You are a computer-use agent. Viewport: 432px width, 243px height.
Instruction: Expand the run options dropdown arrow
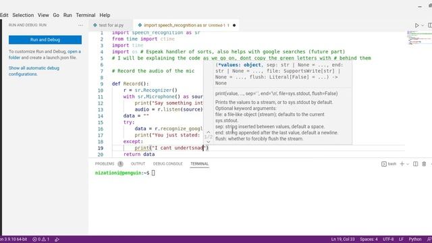click(423, 26)
